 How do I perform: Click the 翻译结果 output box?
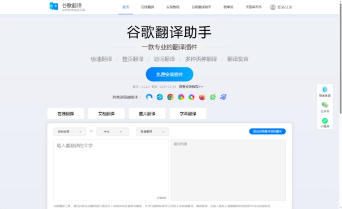click(228, 170)
